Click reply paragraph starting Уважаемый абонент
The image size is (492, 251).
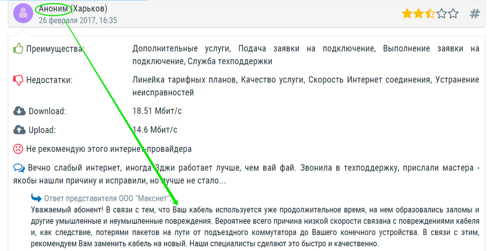click(x=255, y=227)
